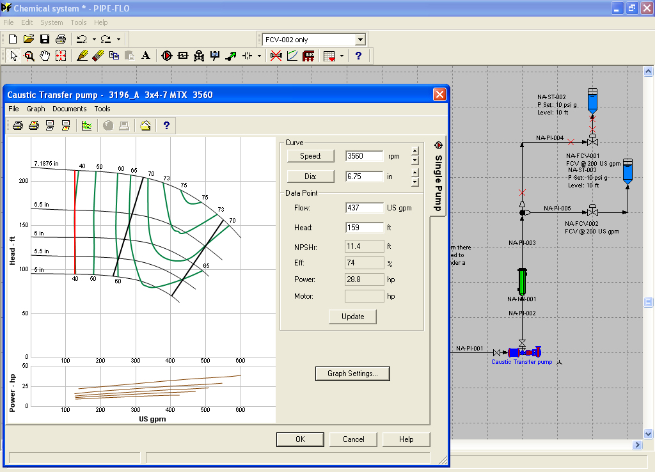Select the pump placement tool

pos(167,56)
